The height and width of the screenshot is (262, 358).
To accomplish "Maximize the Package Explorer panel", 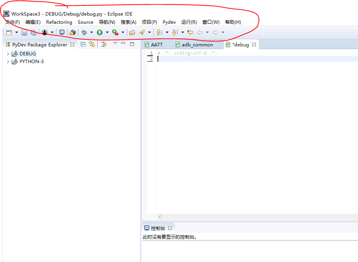I will [132, 44].
